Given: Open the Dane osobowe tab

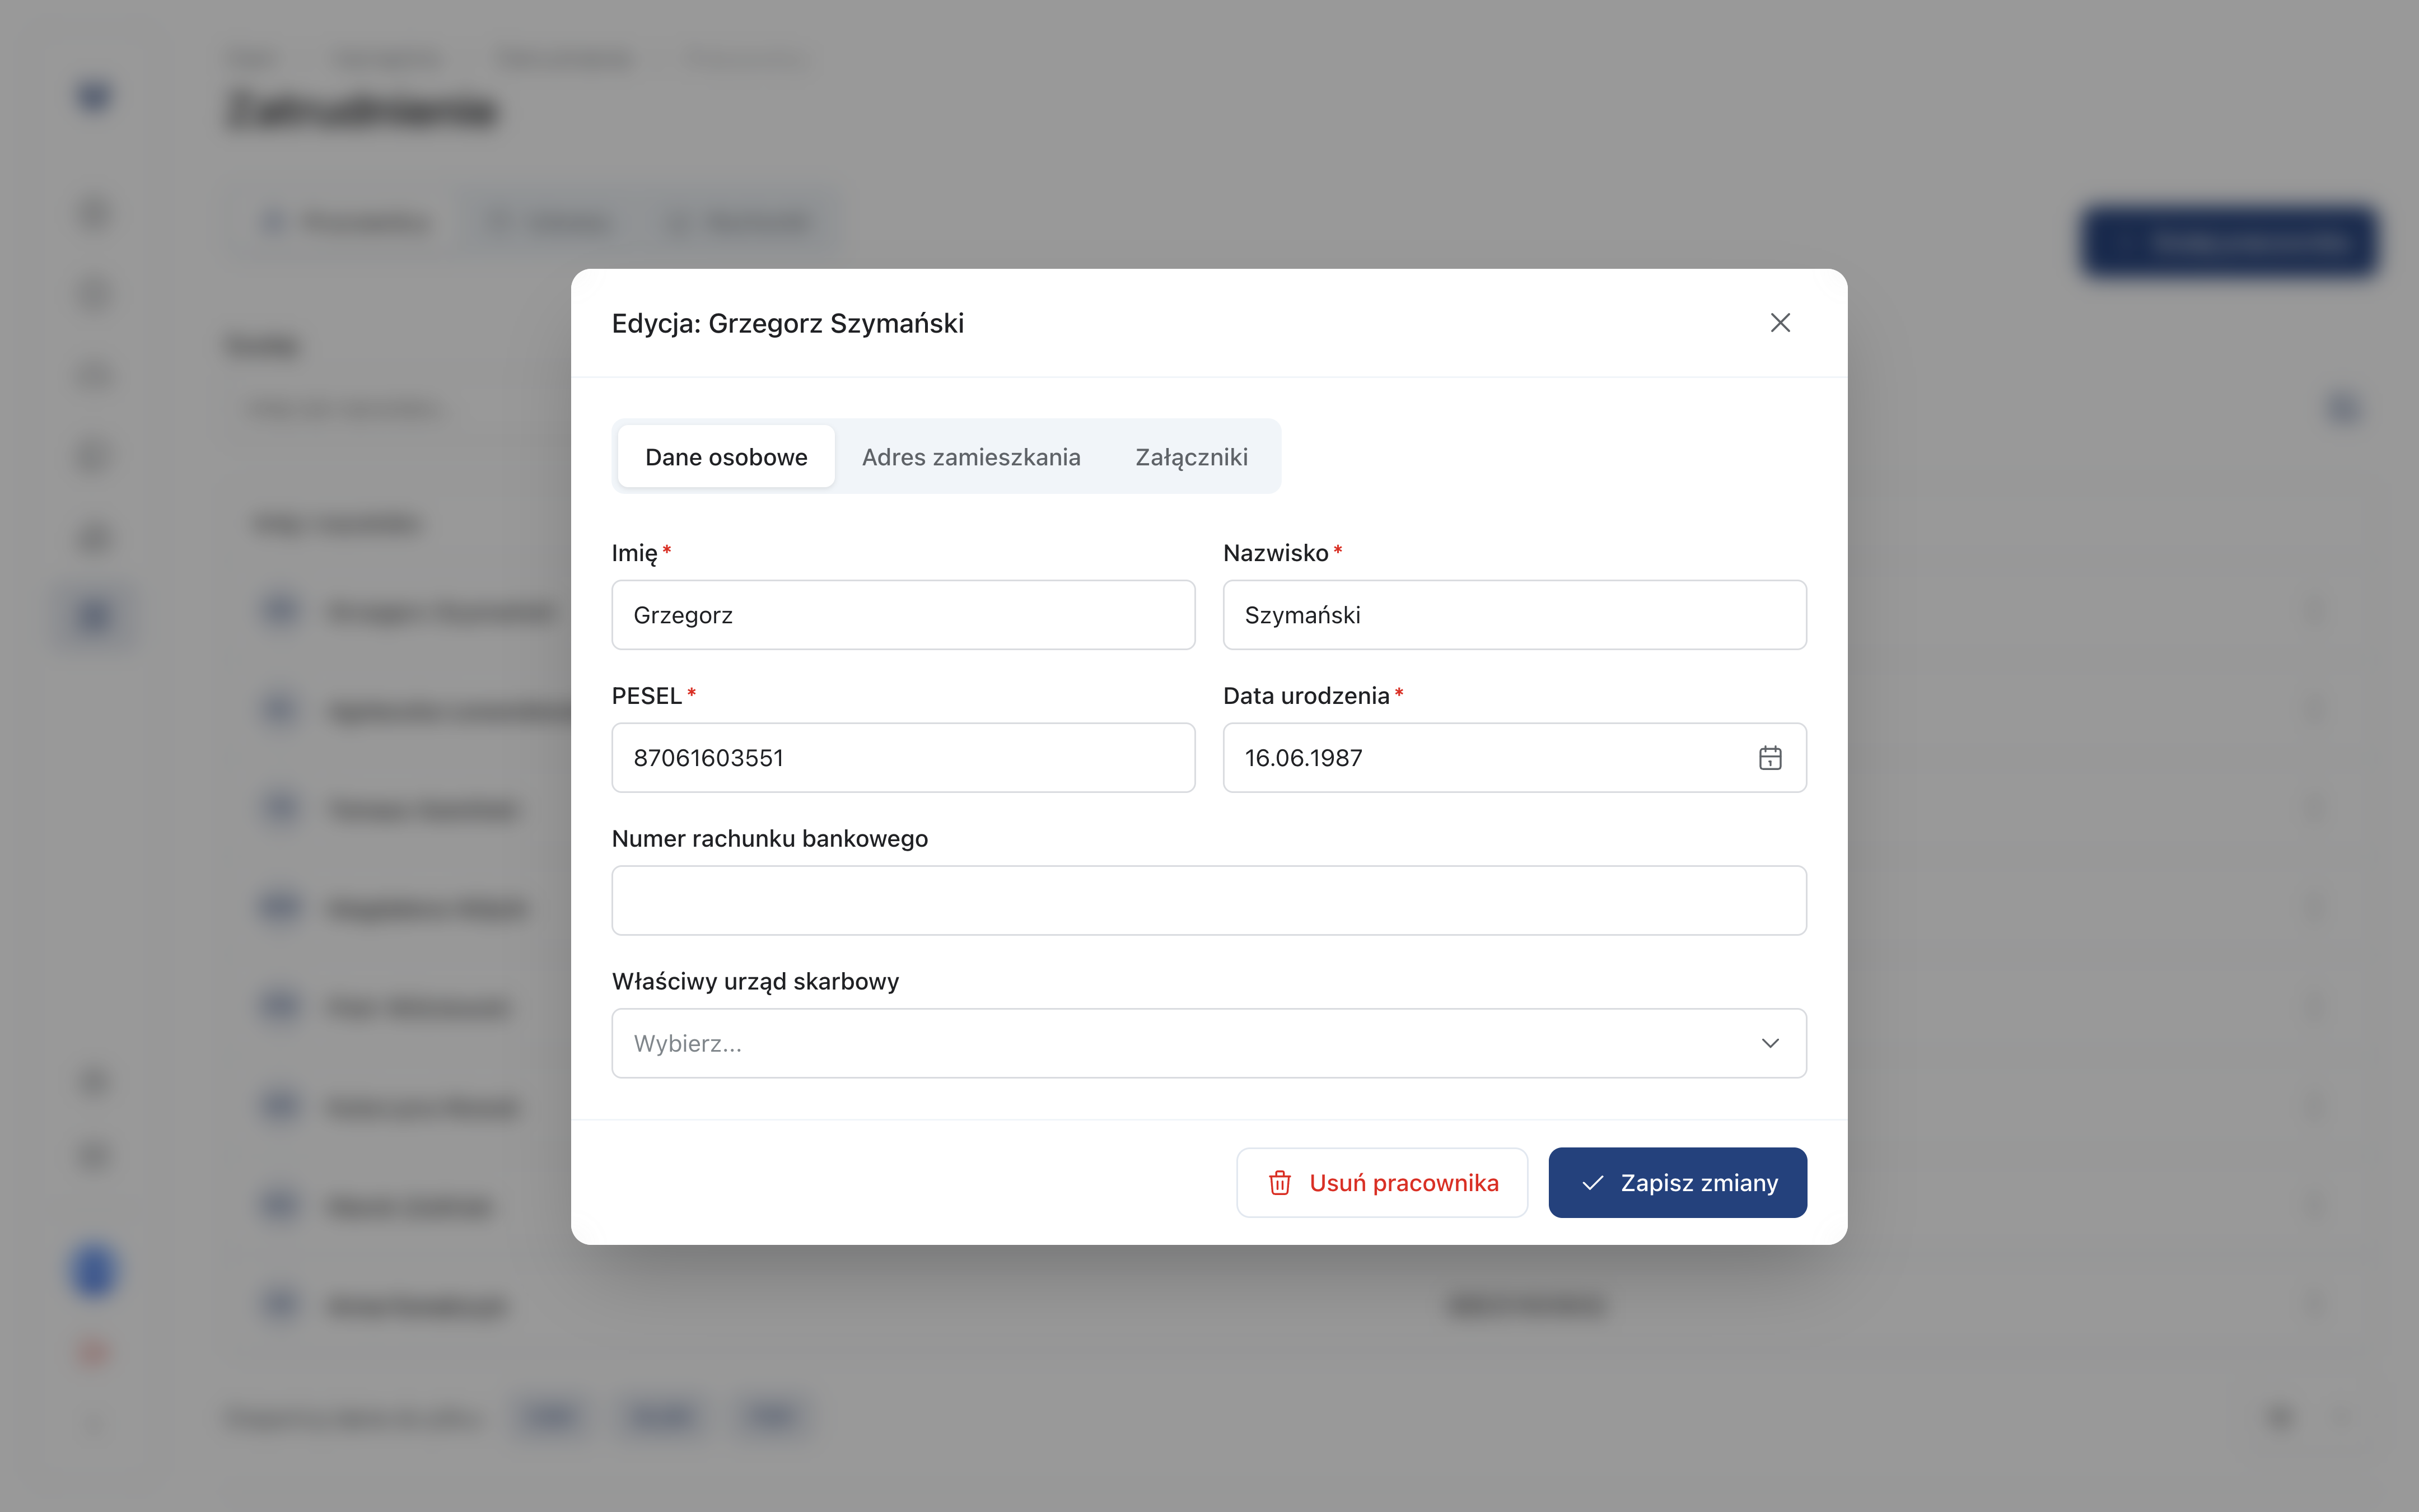Looking at the screenshot, I should click(x=726, y=457).
